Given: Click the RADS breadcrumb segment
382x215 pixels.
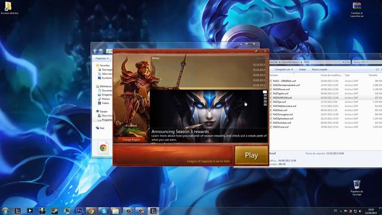Looking at the screenshot, I should pyautogui.click(x=307, y=62).
